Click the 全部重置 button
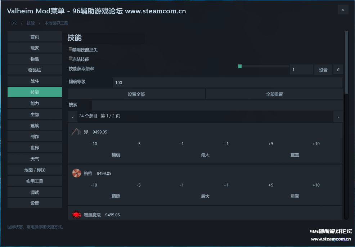355x247 pixels. tap(274, 94)
